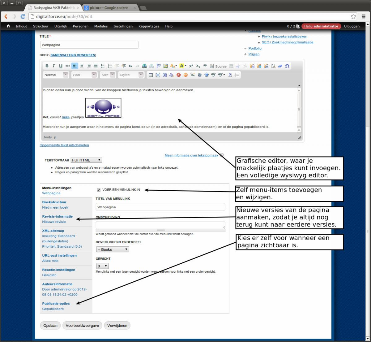Insert a table with the table icon
Viewport: 371px width, 342px height.
pos(151,75)
